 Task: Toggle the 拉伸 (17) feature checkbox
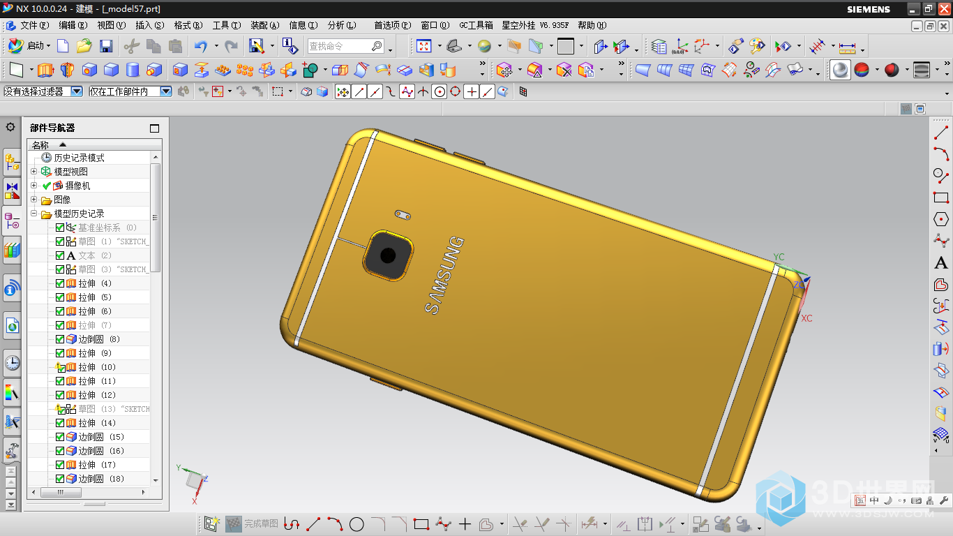click(x=60, y=465)
